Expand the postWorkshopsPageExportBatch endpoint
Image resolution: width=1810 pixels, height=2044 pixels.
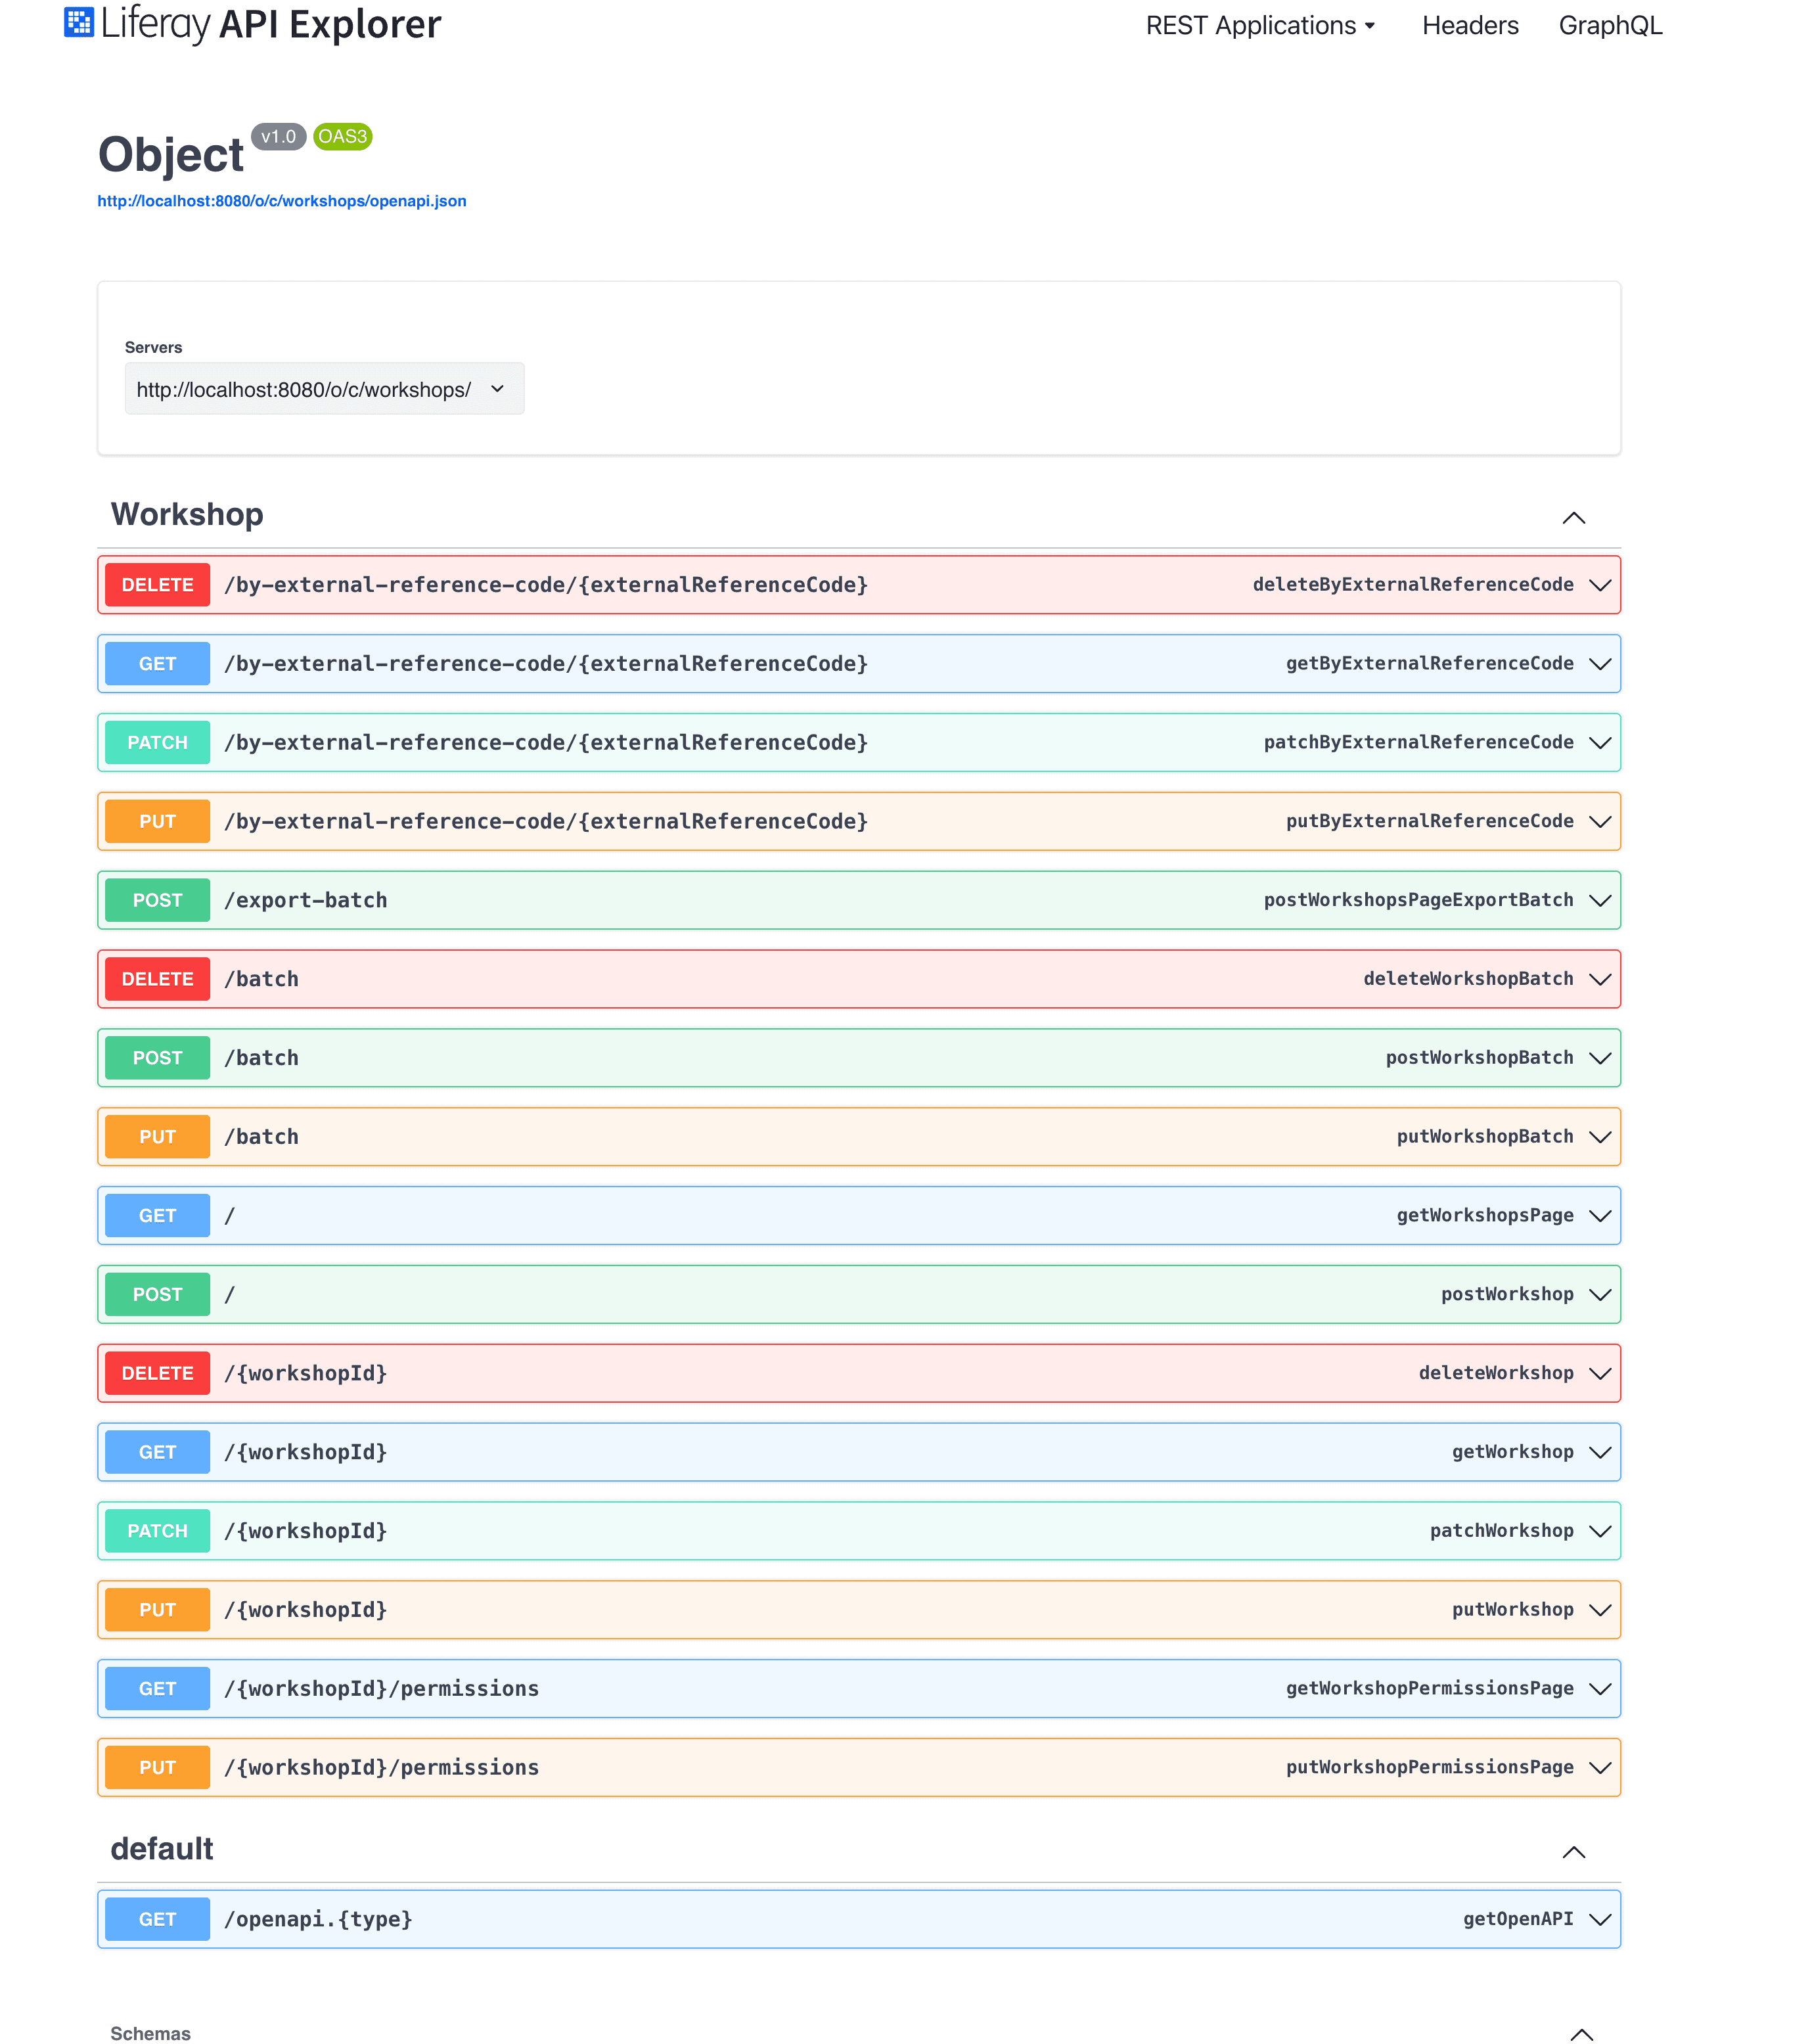(1599, 899)
